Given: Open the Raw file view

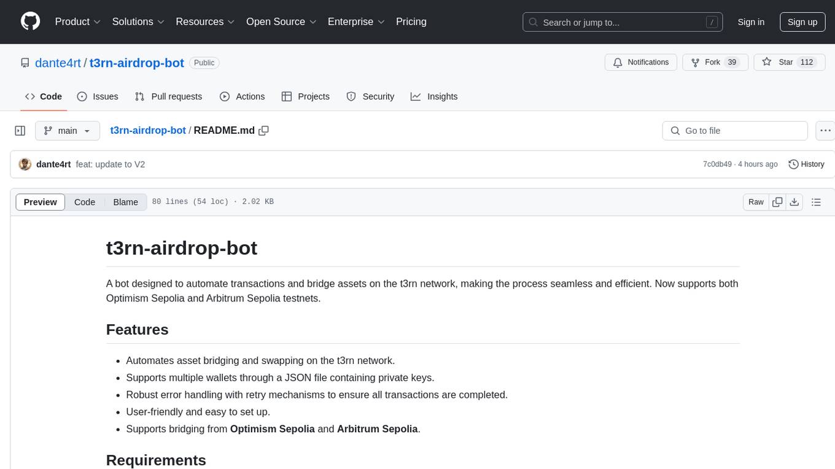Looking at the screenshot, I should (756, 202).
